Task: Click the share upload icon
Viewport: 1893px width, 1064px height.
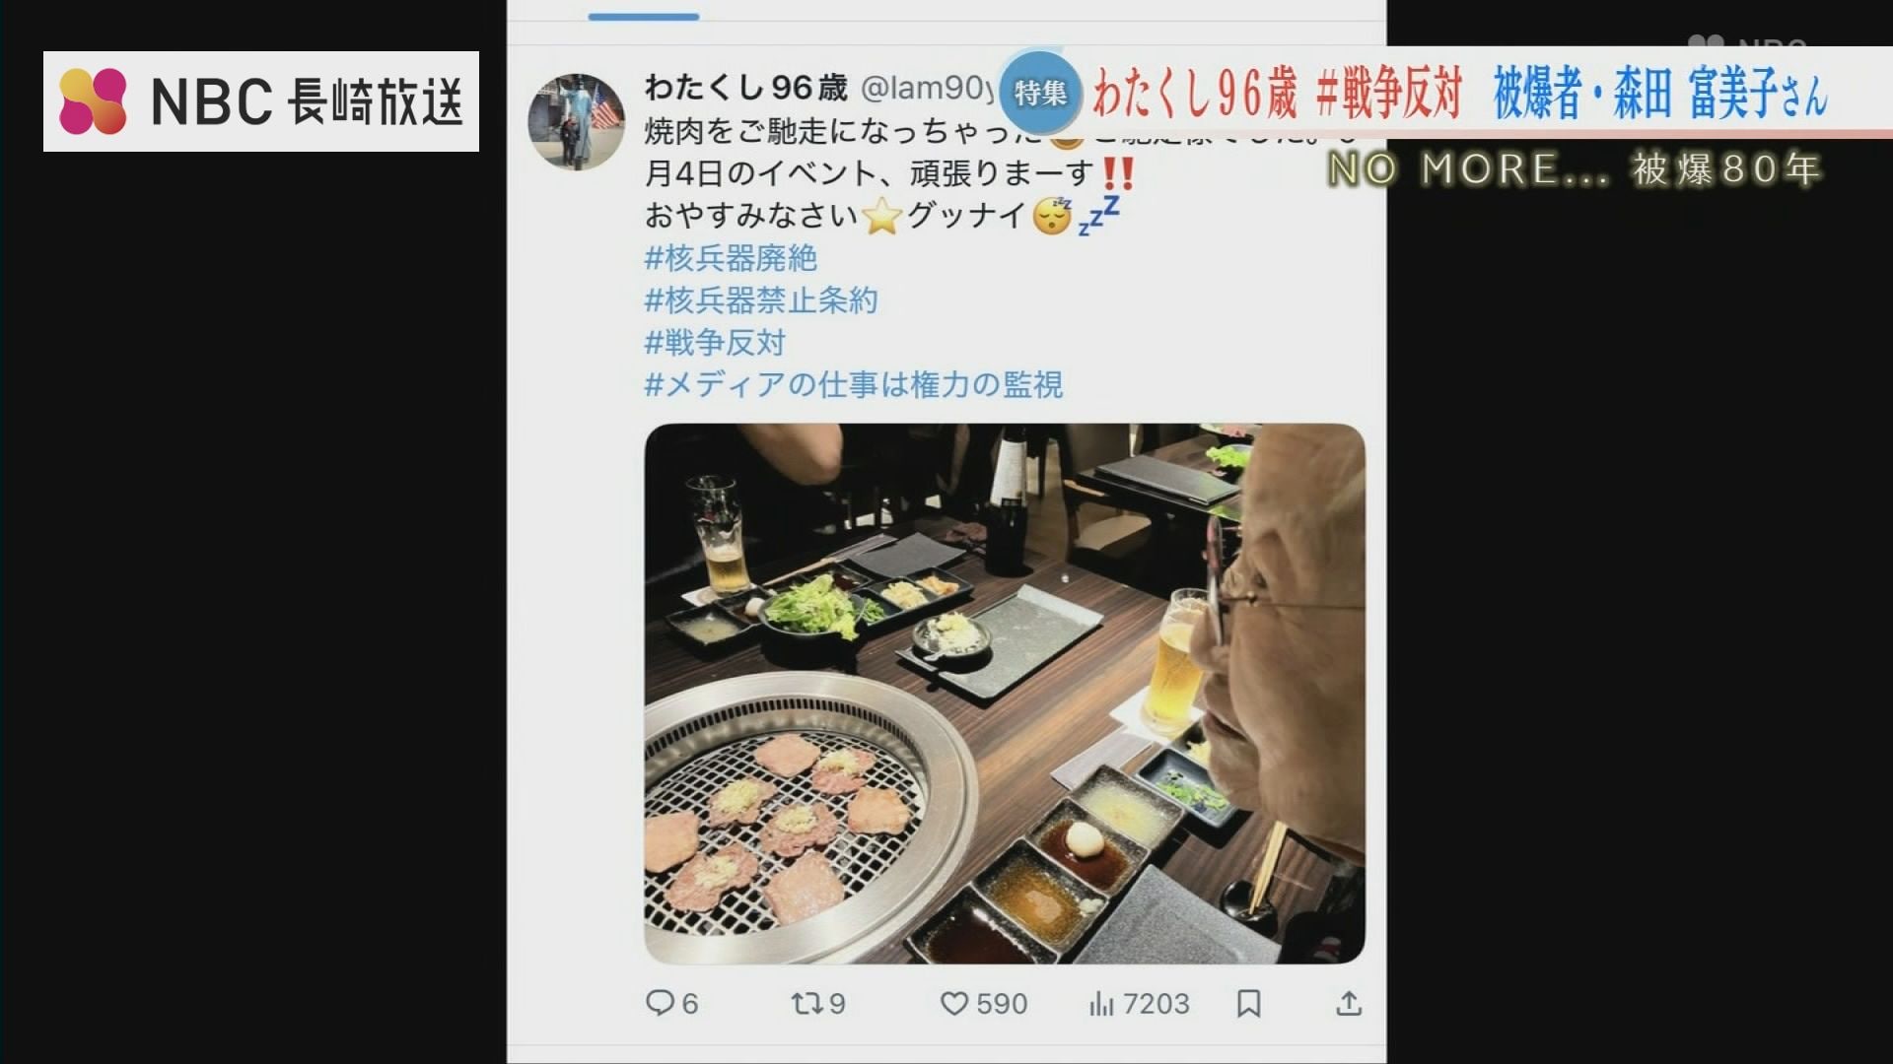Action: coord(1349,1003)
